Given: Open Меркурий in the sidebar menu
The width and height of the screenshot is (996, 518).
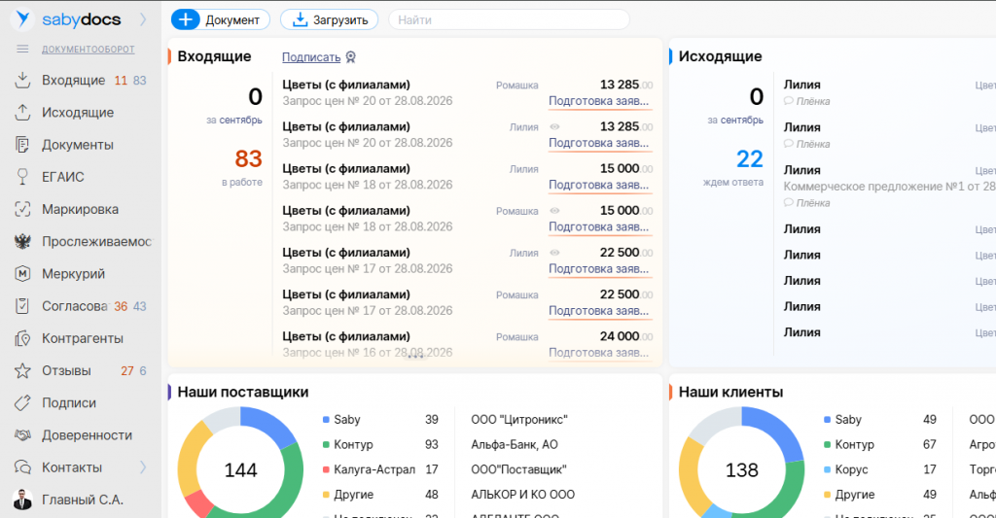Looking at the screenshot, I should pos(74,274).
